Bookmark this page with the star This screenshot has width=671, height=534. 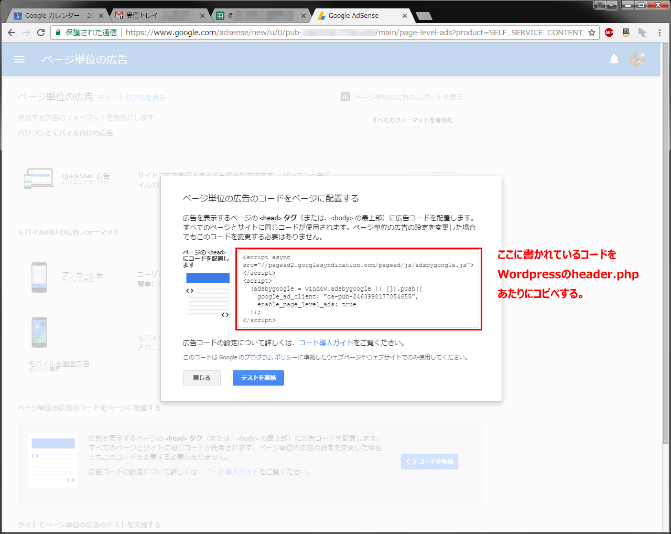[x=592, y=33]
